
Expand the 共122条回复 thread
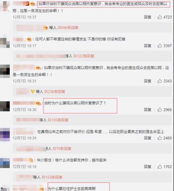(x=84, y=56)
